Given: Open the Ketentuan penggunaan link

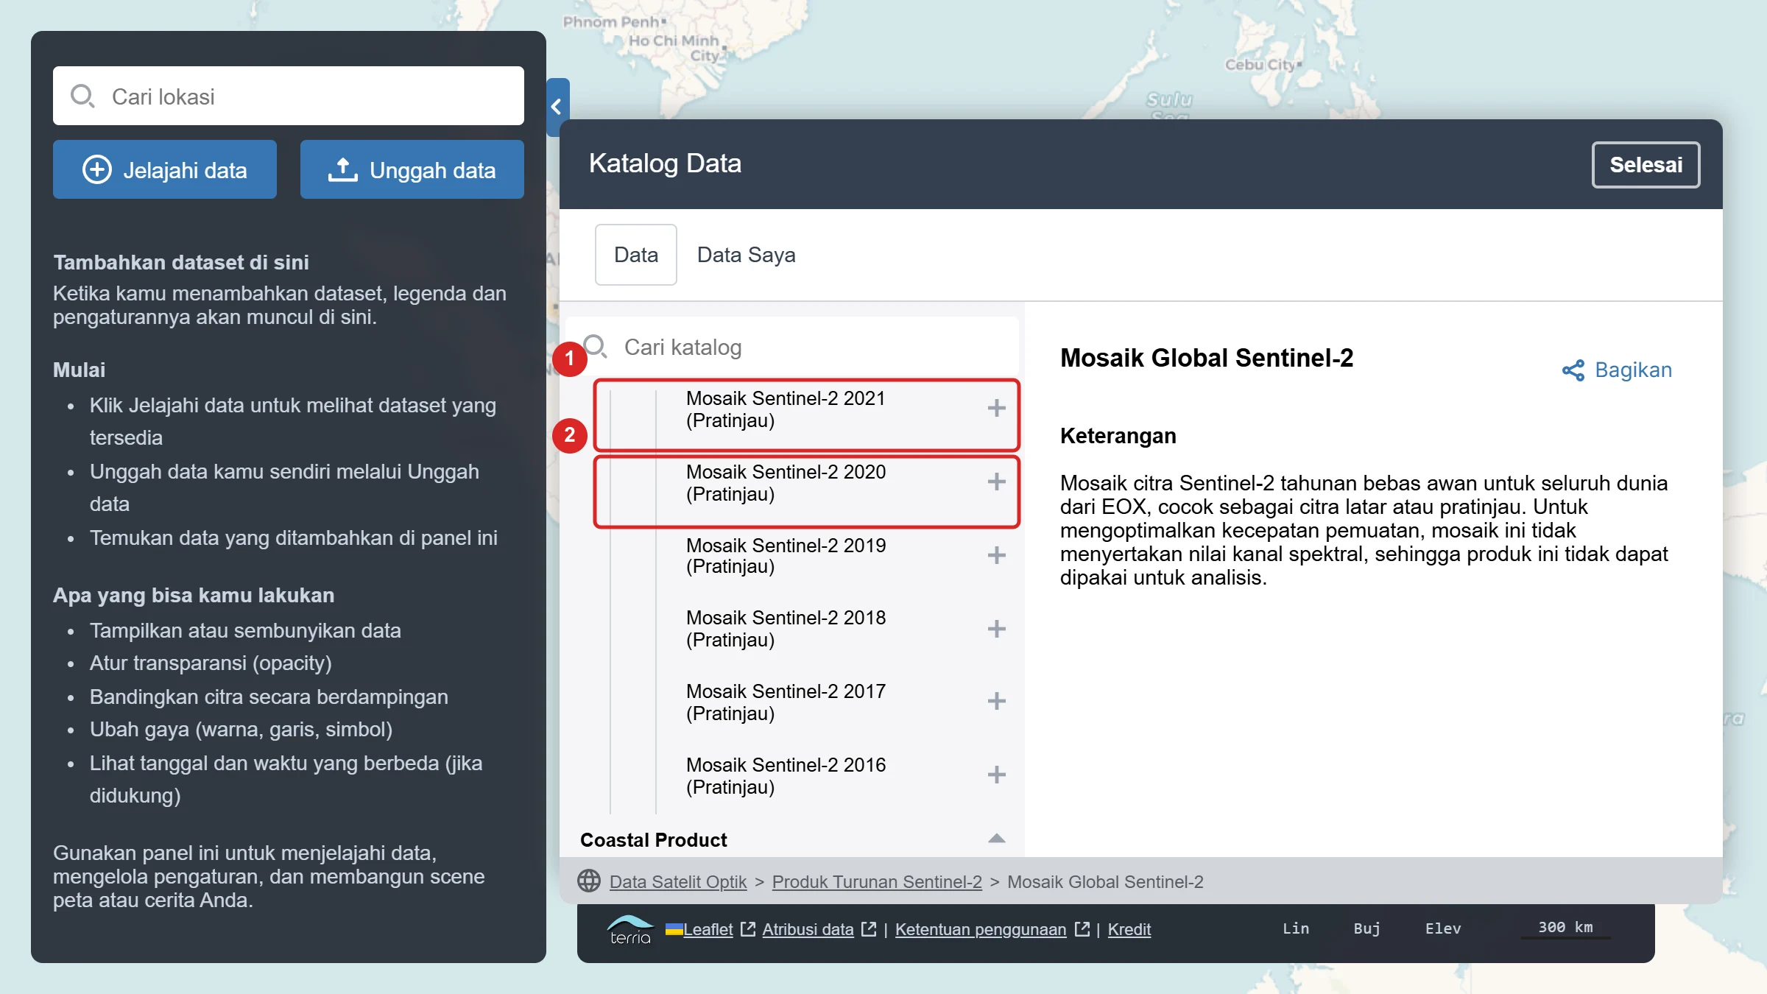Looking at the screenshot, I should pyautogui.click(x=981, y=930).
